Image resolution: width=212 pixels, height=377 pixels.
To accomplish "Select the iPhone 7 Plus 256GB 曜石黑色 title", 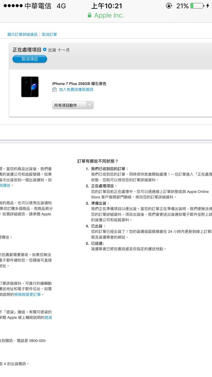I will pos(79,84).
